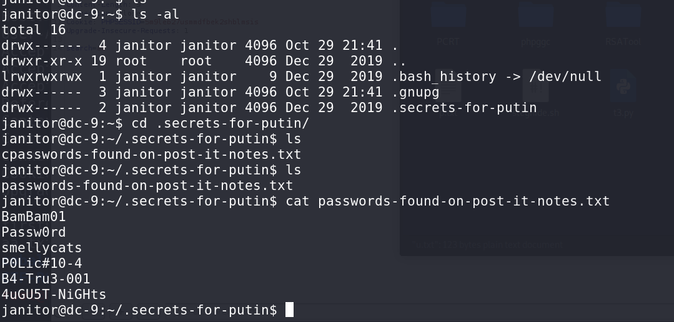Image resolution: width=674 pixels, height=322 pixels.
Task: Click the smellycats password text
Action: 42,248
